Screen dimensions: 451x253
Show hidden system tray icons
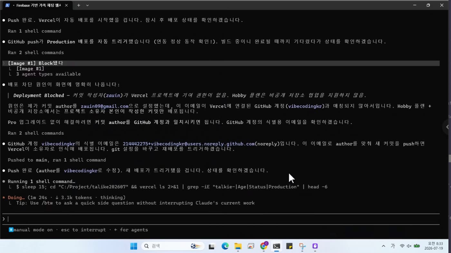tap(383, 246)
